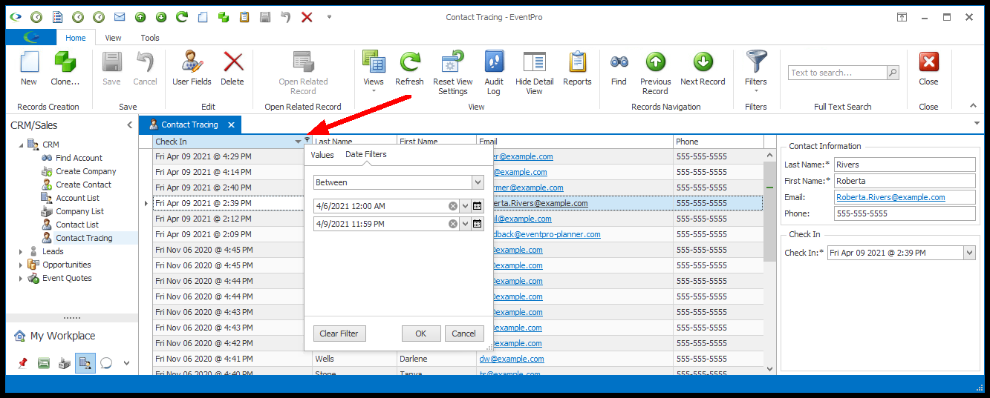Open User Fields editor
The image size is (990, 398).
(192, 69)
